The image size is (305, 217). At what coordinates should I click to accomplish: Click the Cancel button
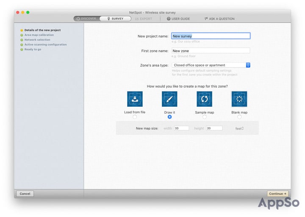click(25, 194)
